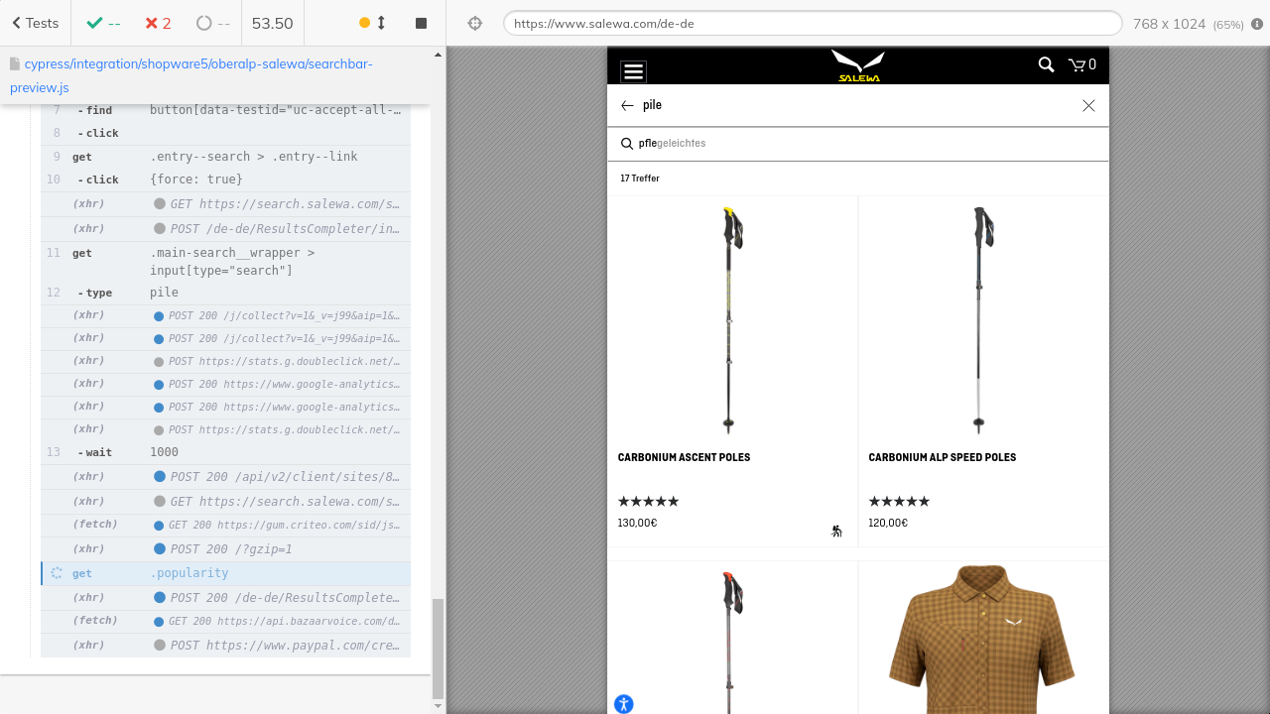Open the selector playground crosshair
This screenshot has height=714, width=1270.
pyautogui.click(x=475, y=24)
